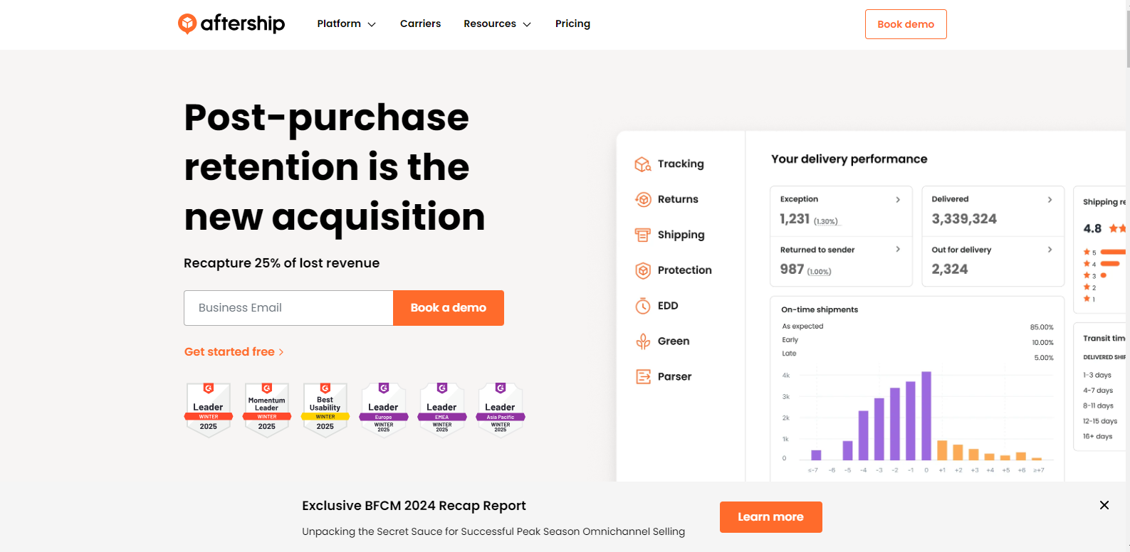Image resolution: width=1130 pixels, height=552 pixels.
Task: Click the Returned to sender value 987
Action: coord(792,270)
